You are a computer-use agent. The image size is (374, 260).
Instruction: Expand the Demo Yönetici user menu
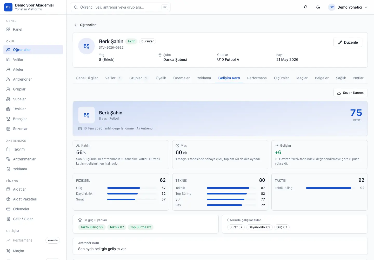pyautogui.click(x=348, y=7)
